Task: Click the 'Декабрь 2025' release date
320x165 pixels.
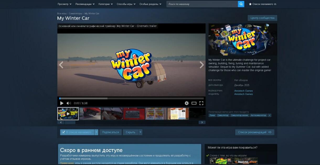Action: (242, 85)
